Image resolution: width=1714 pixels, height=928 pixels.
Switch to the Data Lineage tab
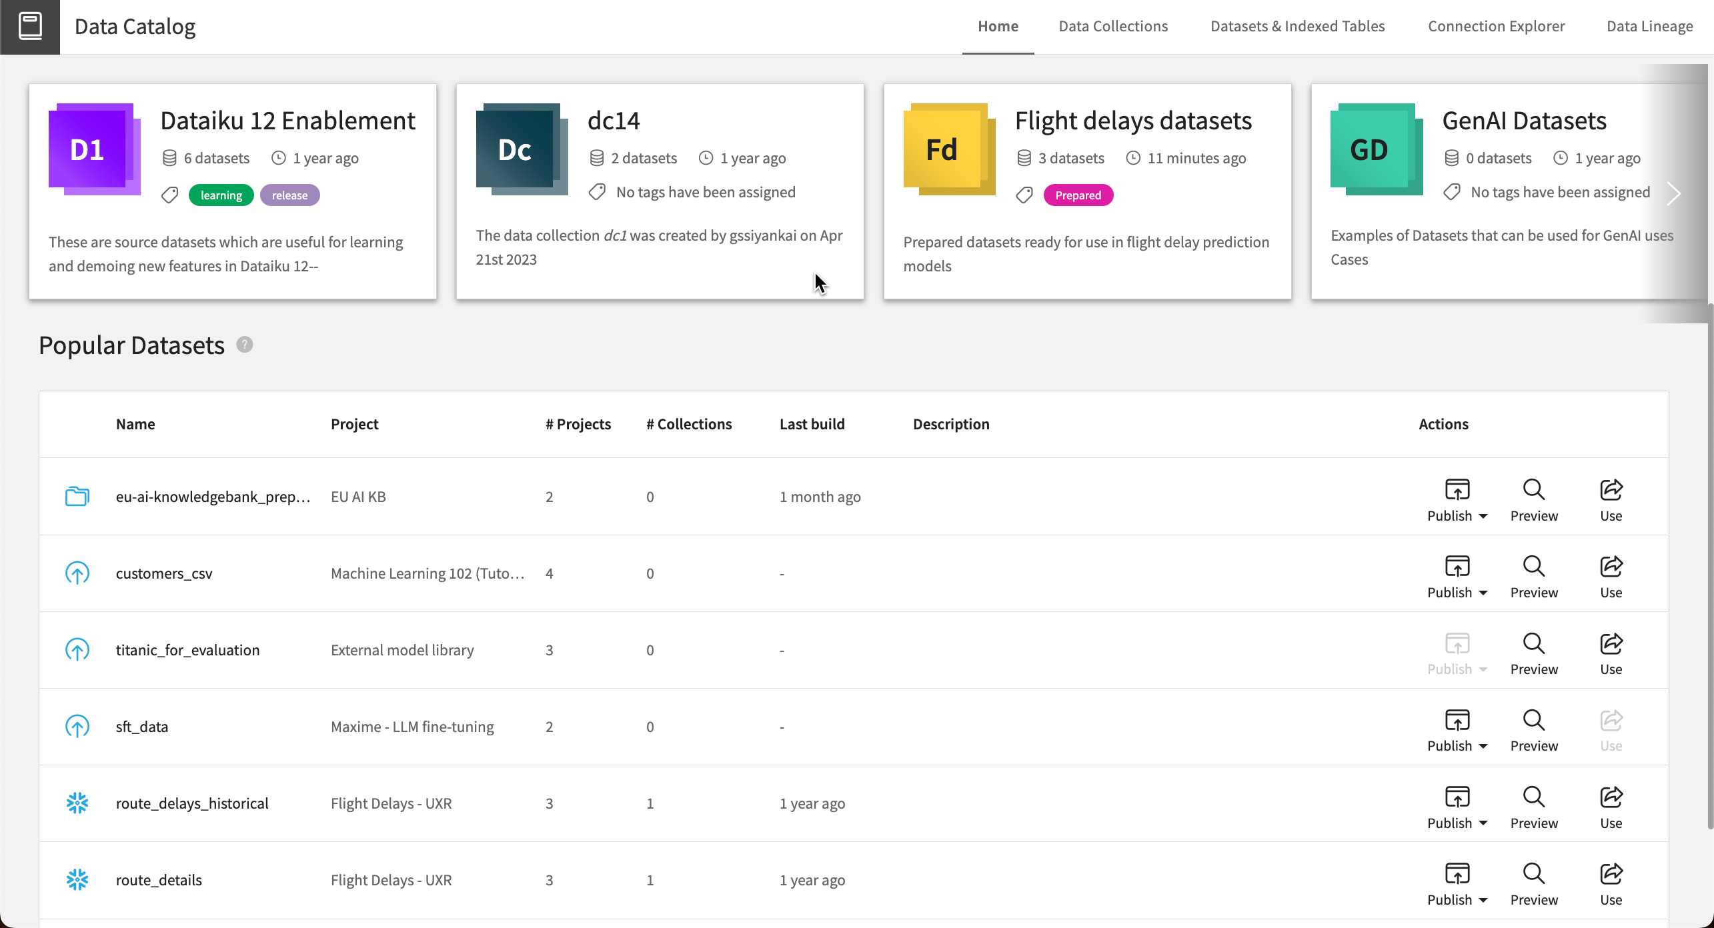1649,26
